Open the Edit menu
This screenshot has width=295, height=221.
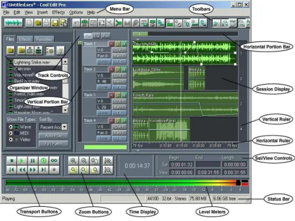pyautogui.click(x=17, y=12)
